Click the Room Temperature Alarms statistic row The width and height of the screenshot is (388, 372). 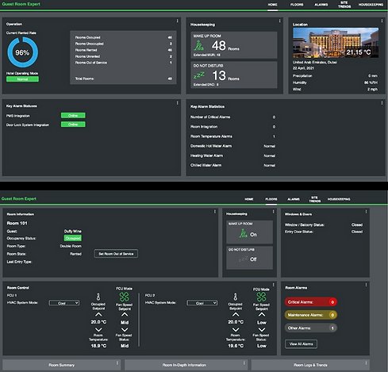pyautogui.click(x=232, y=136)
